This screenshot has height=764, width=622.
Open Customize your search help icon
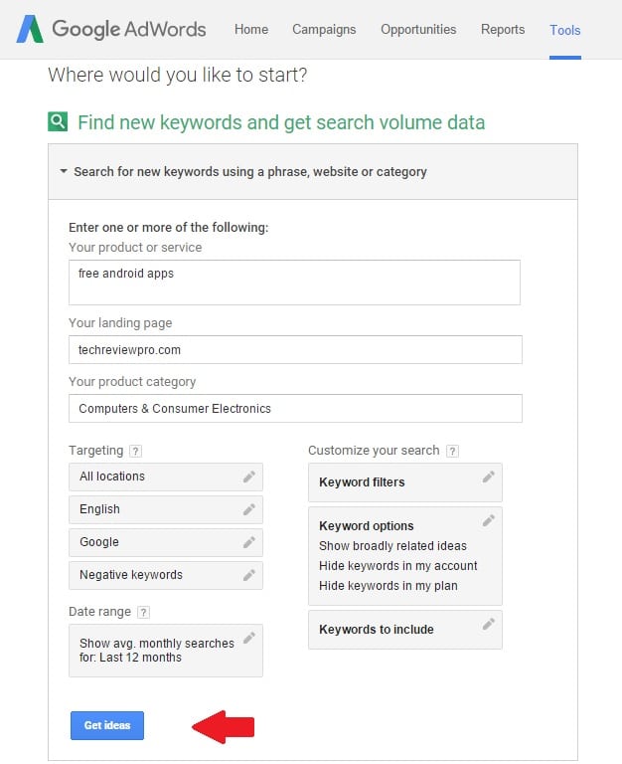[452, 451]
